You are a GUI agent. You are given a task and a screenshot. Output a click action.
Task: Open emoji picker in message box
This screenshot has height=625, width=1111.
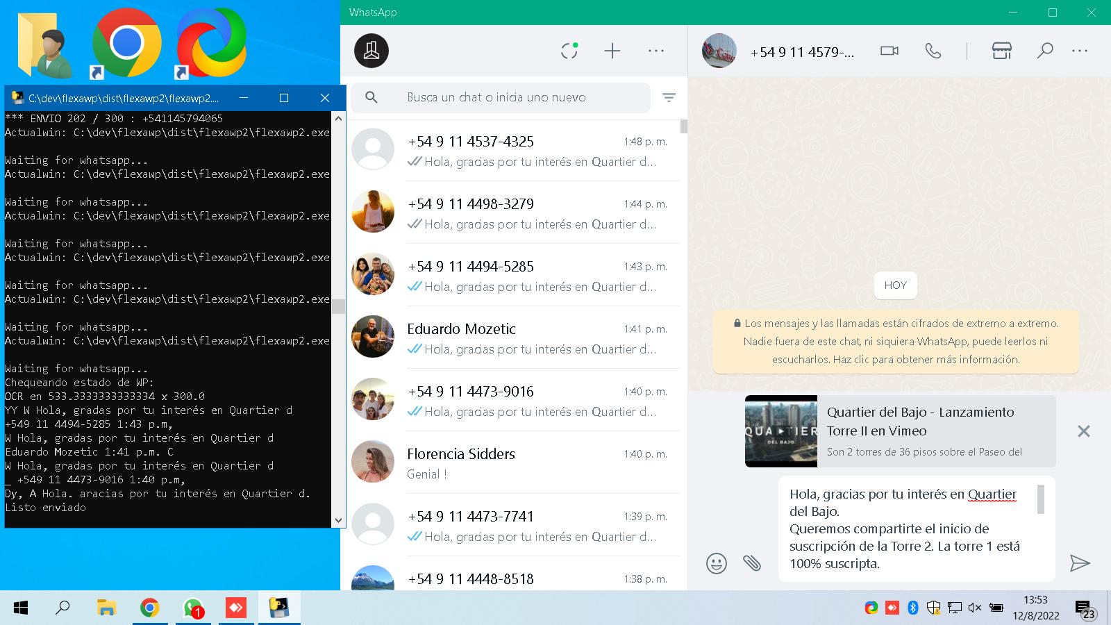tap(717, 563)
